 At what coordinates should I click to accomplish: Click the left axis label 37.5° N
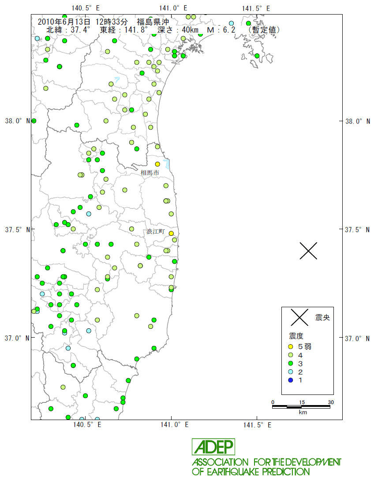pos(18,229)
